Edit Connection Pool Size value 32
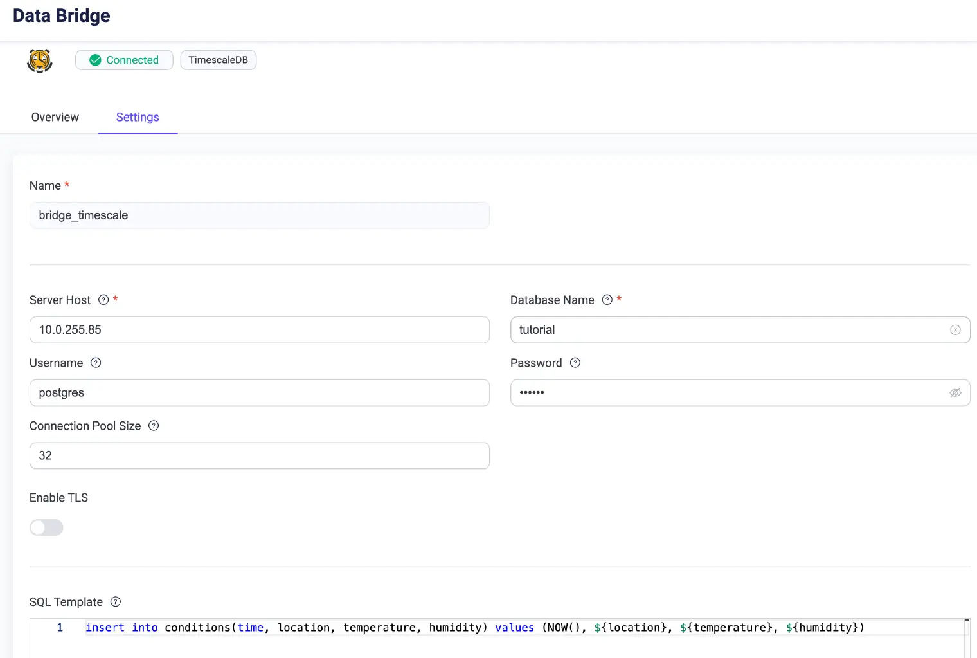Screen dimensions: 977x658 pos(260,455)
